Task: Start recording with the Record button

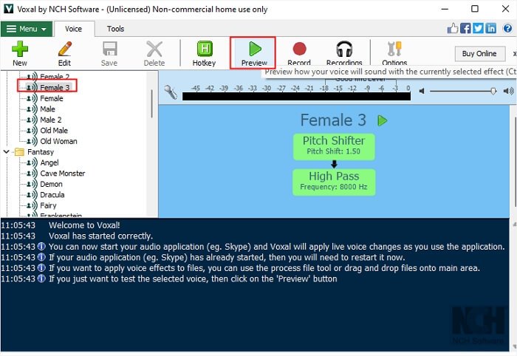Action: [x=299, y=53]
